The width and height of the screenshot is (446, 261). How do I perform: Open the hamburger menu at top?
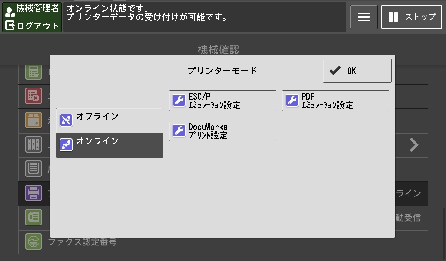point(364,17)
